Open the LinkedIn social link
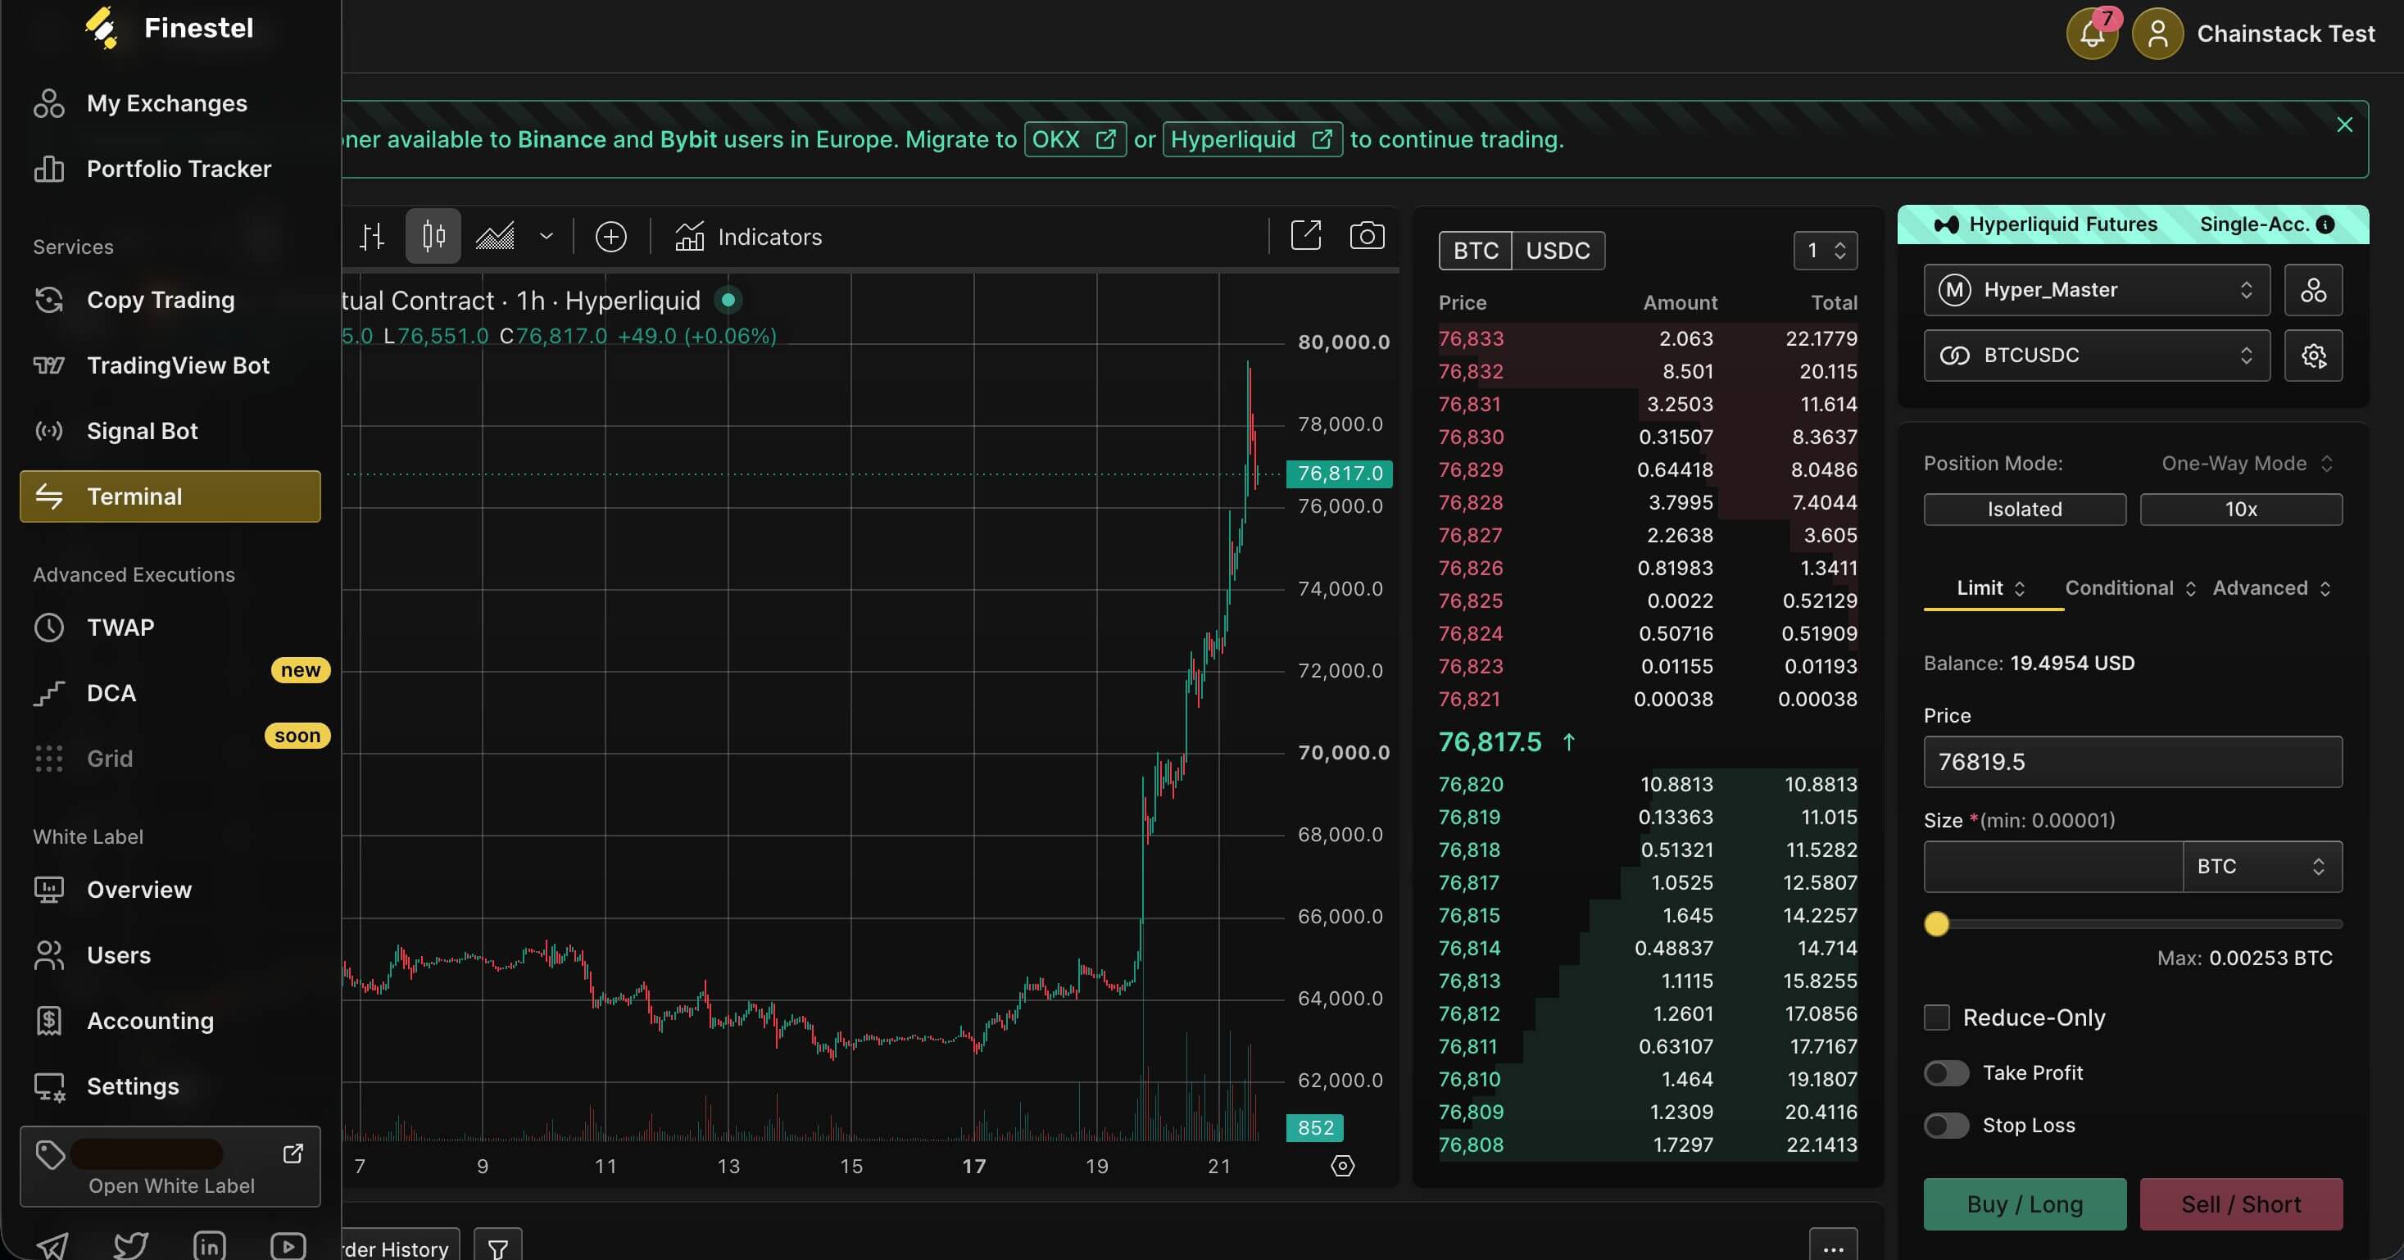Image resolution: width=2404 pixels, height=1260 pixels. tap(209, 1246)
